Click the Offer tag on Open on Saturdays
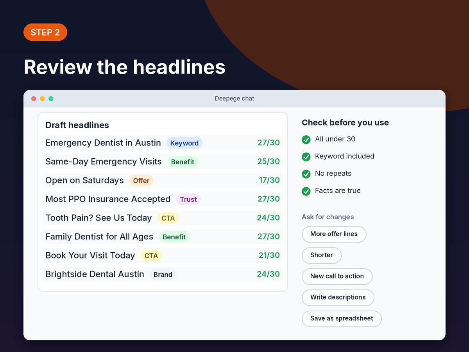This screenshot has width=469, height=352. click(141, 181)
